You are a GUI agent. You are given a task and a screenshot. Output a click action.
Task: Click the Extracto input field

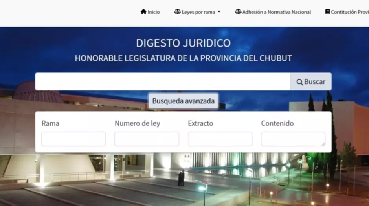tap(220, 139)
